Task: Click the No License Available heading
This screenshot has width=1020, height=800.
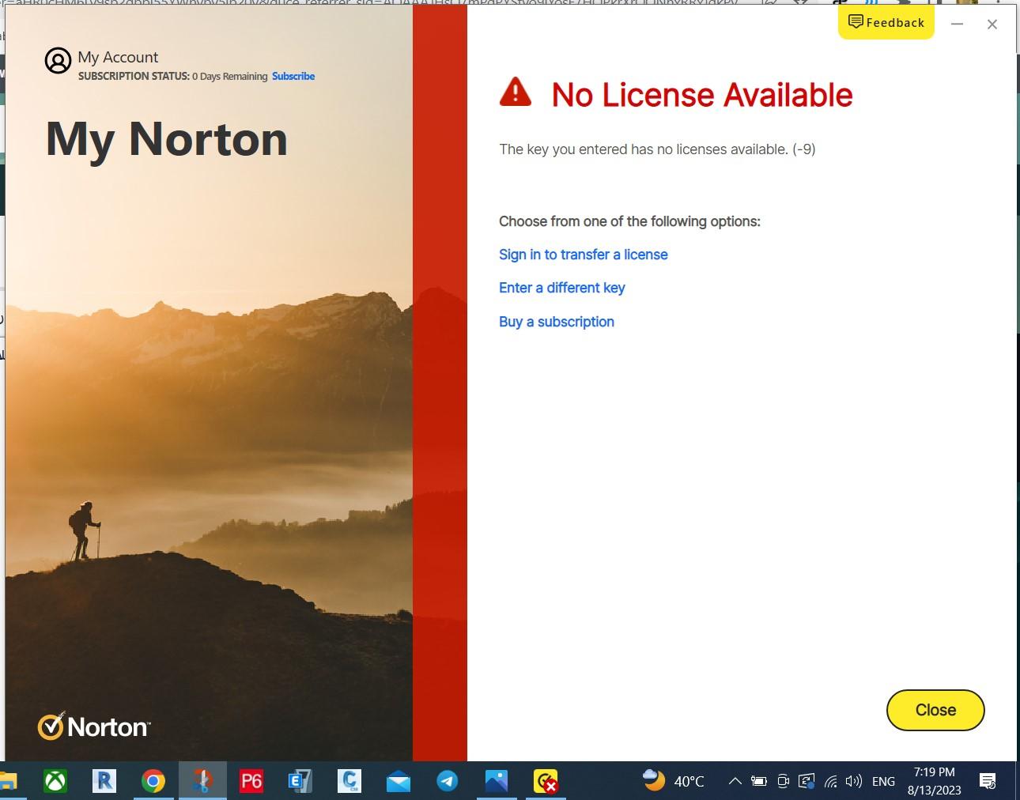Action: click(702, 95)
